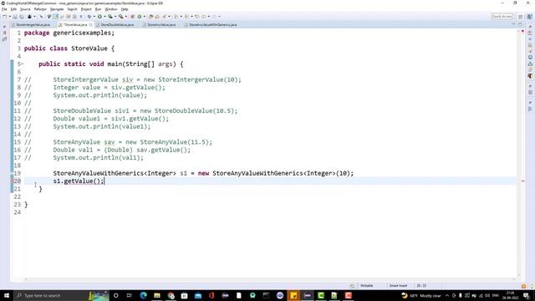The image size is (535, 301).
Task: Expand the Run dropdown arrow
Action: click(x=104, y=17)
